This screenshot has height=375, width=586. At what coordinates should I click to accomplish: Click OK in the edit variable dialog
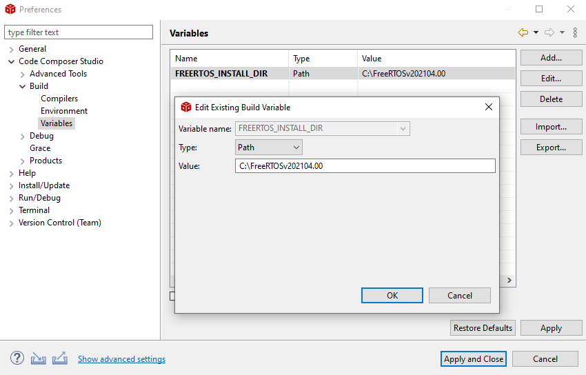392,295
